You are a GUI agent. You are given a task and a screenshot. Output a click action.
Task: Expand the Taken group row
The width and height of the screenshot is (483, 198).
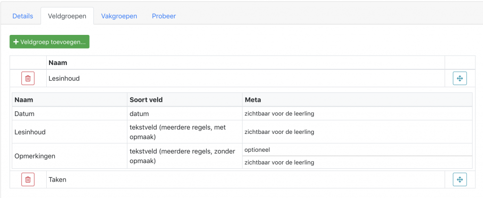coord(245,180)
